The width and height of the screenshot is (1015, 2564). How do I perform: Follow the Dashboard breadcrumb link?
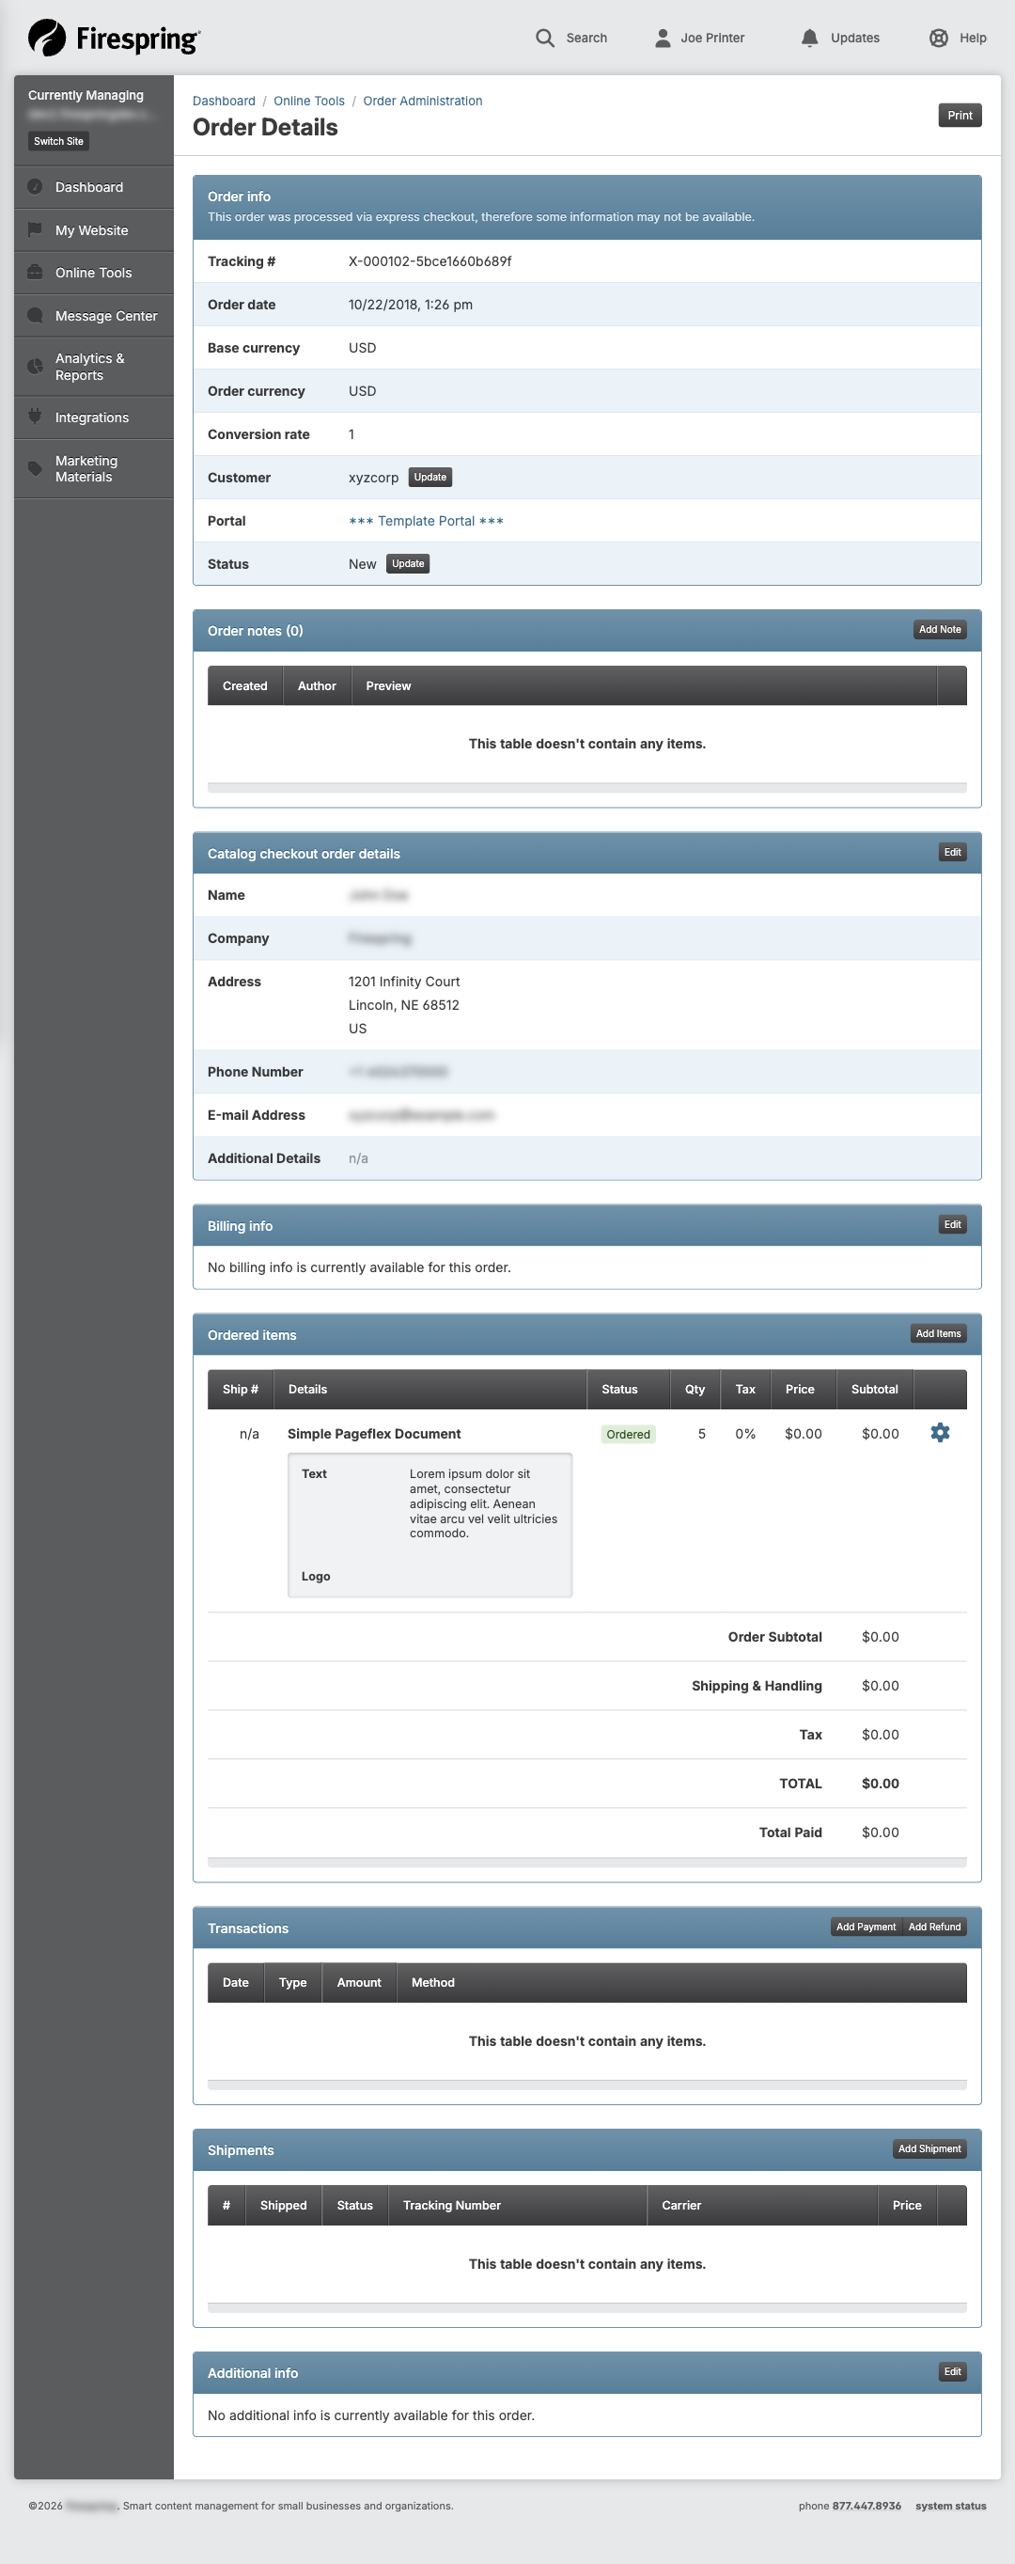coord(224,101)
